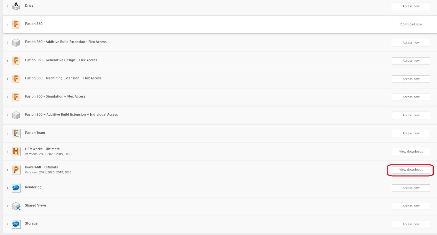
Task: Expand the Rendering row
Action: pyautogui.click(x=7, y=188)
